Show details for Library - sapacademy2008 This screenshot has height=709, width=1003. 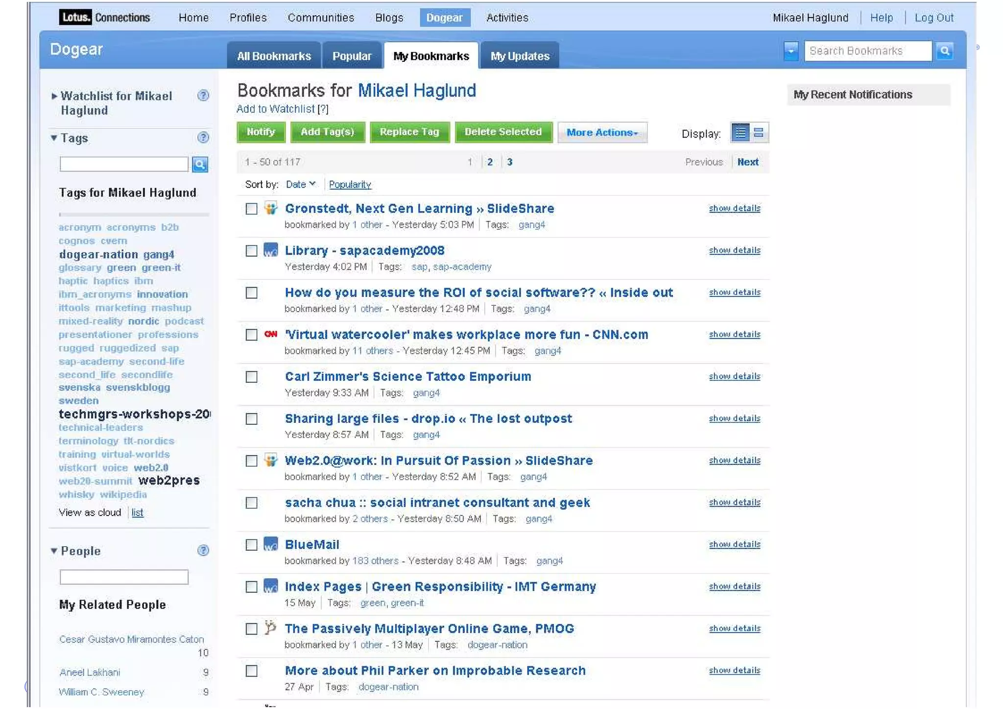[x=734, y=250]
